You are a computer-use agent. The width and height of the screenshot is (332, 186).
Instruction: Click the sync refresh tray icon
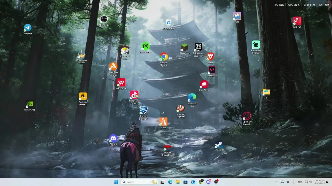282,182
